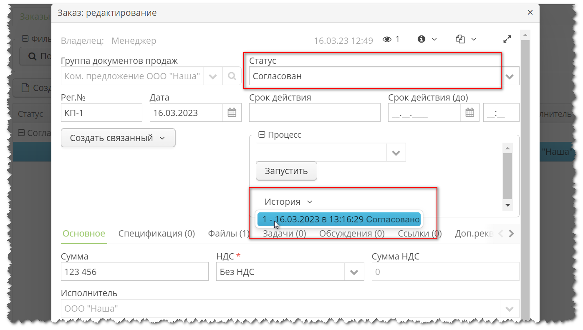Open the Файлы (1) tab
This screenshot has width=583, height=330.
coord(227,234)
